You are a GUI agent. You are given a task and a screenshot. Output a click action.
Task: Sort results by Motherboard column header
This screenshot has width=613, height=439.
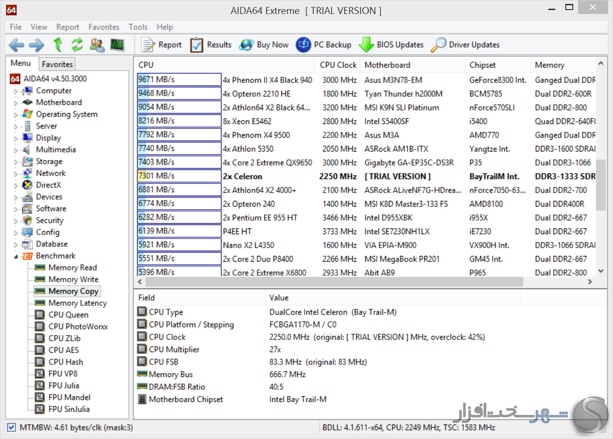click(x=412, y=65)
